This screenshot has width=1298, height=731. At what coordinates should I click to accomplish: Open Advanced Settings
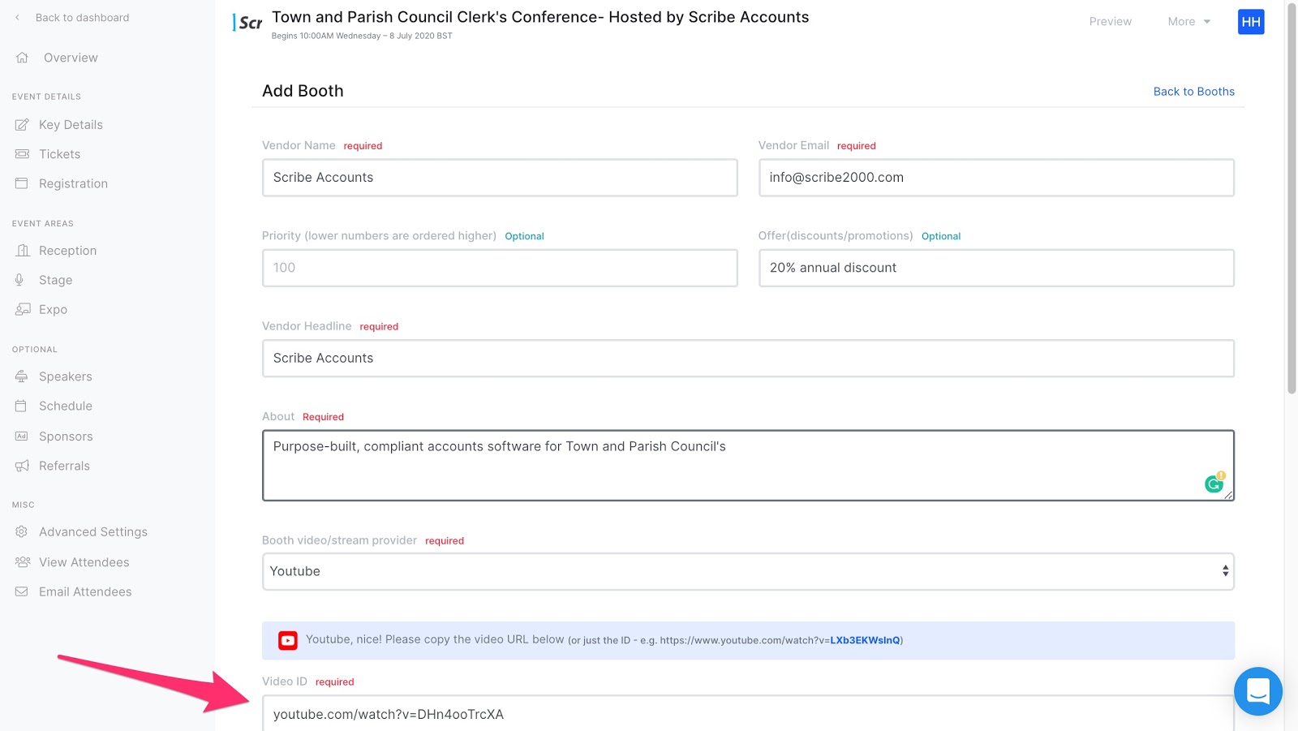(93, 531)
